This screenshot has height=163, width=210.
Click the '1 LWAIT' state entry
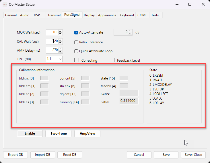[156, 80]
